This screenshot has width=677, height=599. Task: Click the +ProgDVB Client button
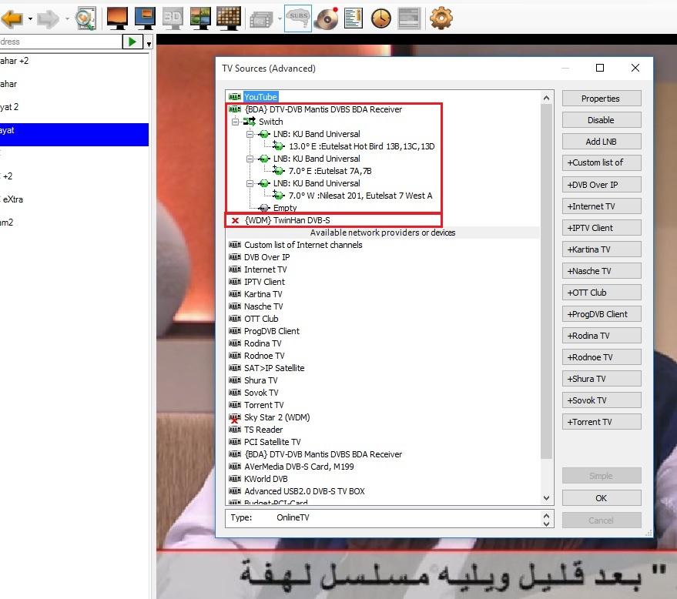pyautogui.click(x=601, y=314)
